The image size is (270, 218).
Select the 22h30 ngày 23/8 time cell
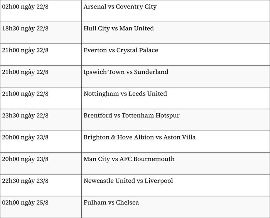coord(41,185)
